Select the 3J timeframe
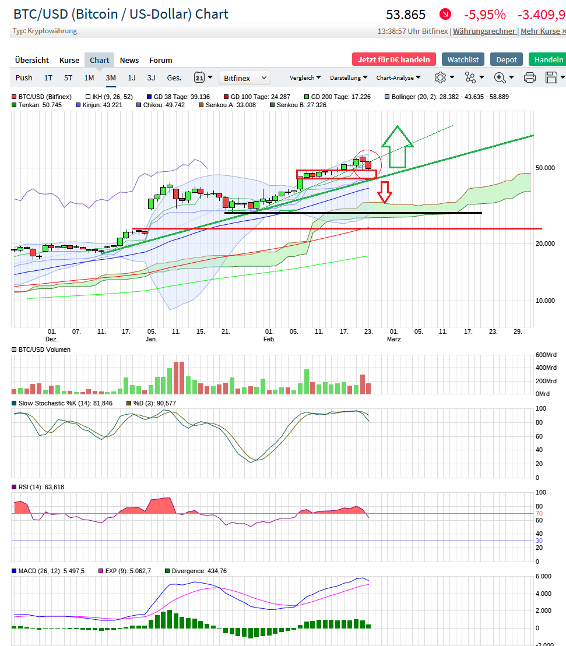This screenshot has width=566, height=646. click(x=152, y=78)
